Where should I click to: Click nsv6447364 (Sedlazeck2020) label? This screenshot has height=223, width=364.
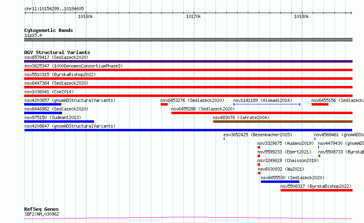click(x=56, y=83)
